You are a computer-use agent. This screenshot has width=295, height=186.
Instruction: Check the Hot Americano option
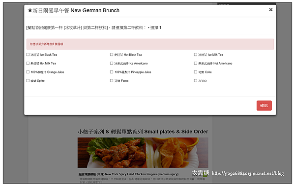tap(196, 63)
